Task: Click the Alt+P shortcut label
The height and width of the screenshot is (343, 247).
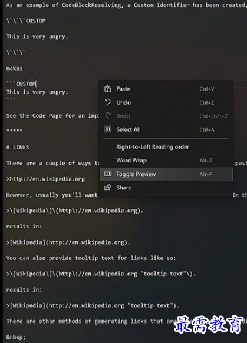Action: (206, 174)
